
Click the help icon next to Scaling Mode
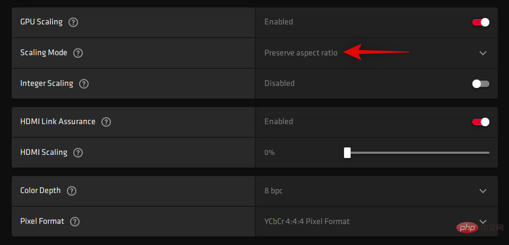[x=78, y=53]
